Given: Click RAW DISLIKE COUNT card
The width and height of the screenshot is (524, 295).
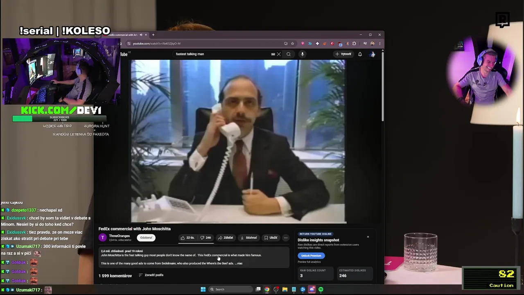Looking at the screenshot, I should pos(316,273).
